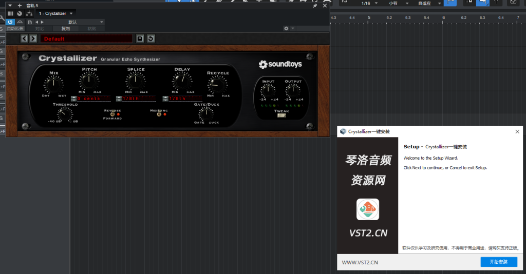Toggle the plugin power bypass button
Image resolution: width=526 pixels, height=274 pixels.
pyautogui.click(x=10, y=22)
